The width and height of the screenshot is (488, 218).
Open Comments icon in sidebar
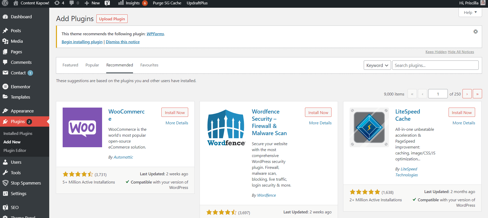tap(5, 62)
